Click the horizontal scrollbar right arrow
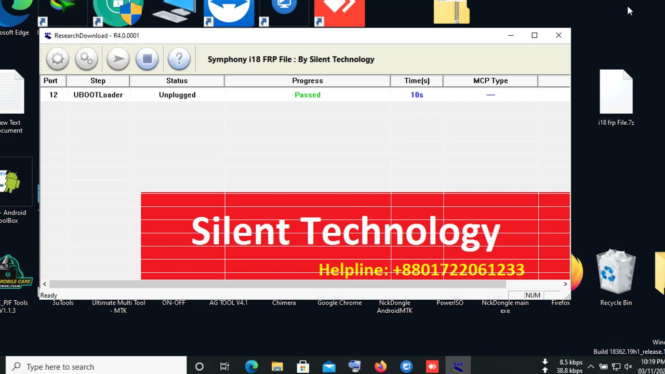 (565, 284)
